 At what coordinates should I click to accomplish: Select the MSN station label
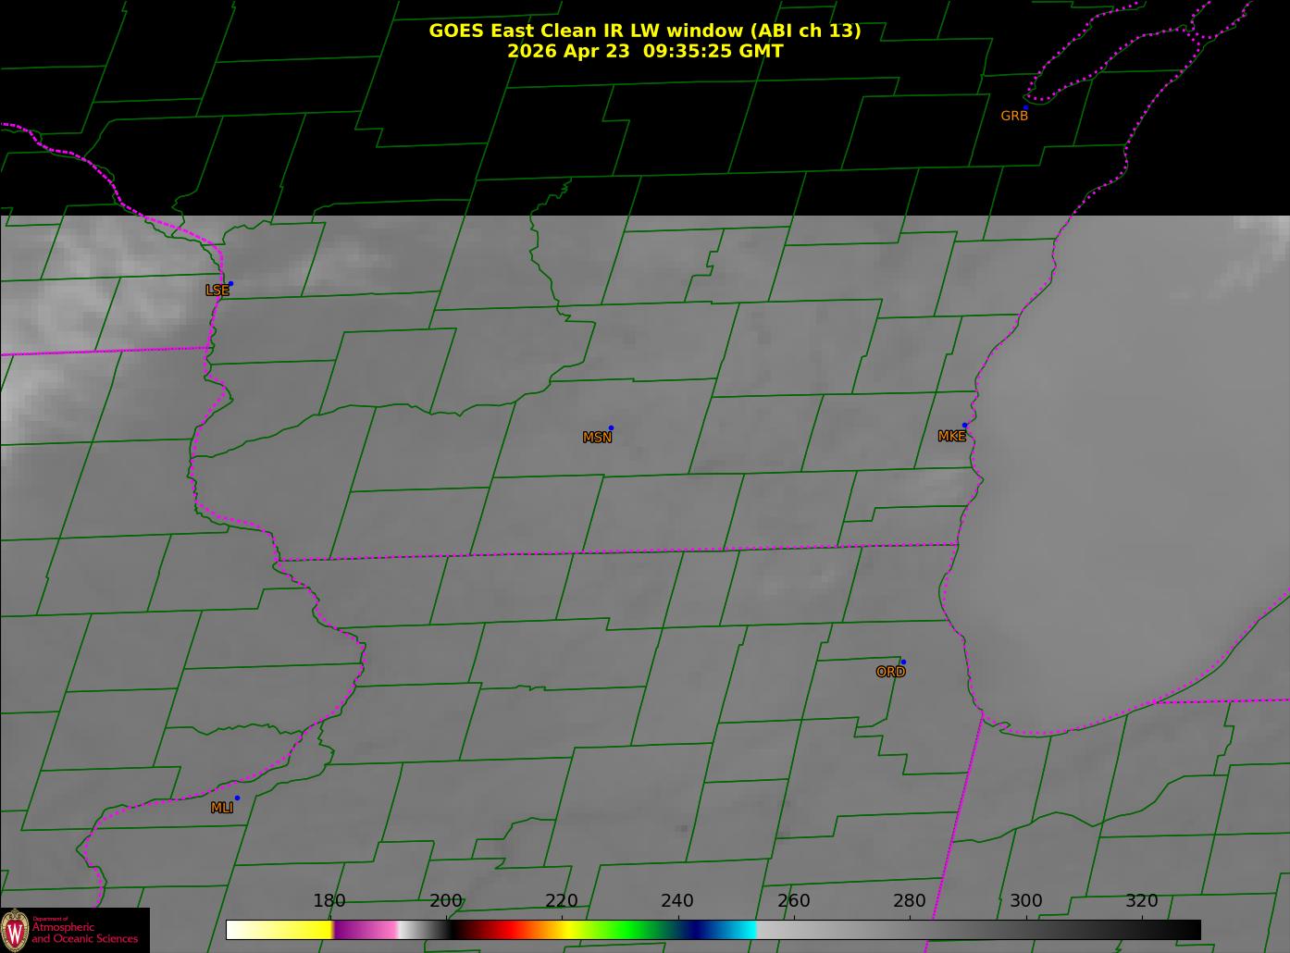pos(597,438)
